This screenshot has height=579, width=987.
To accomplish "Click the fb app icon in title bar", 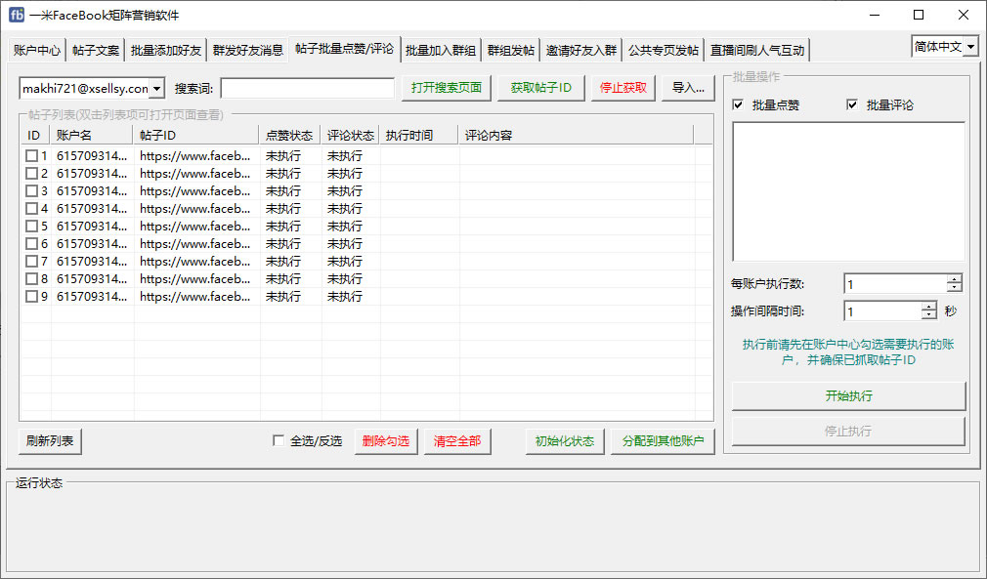I will (x=17, y=15).
